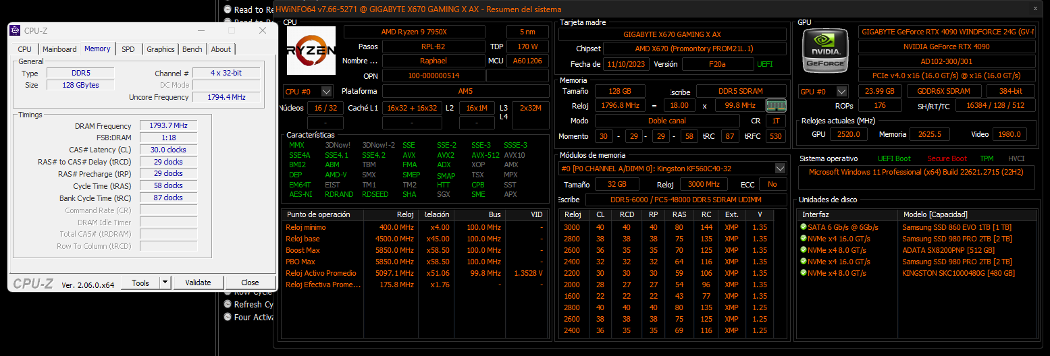Click the Uncore Frequency value 1794.4 MHz
Screen dimensions: 1050x356
226,97
